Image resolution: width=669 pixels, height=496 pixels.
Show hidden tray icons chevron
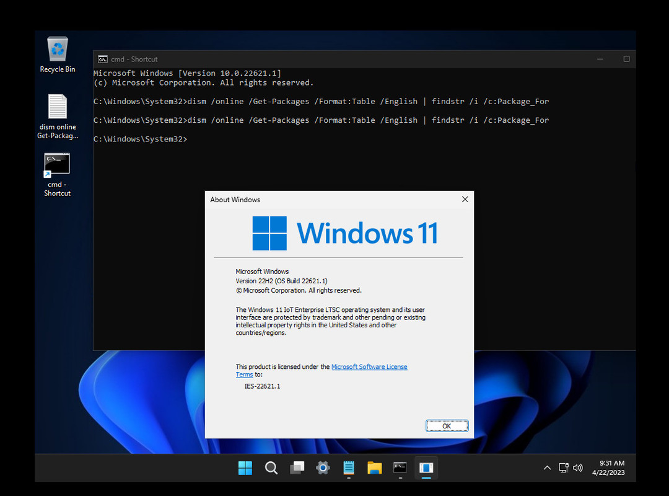coord(547,468)
